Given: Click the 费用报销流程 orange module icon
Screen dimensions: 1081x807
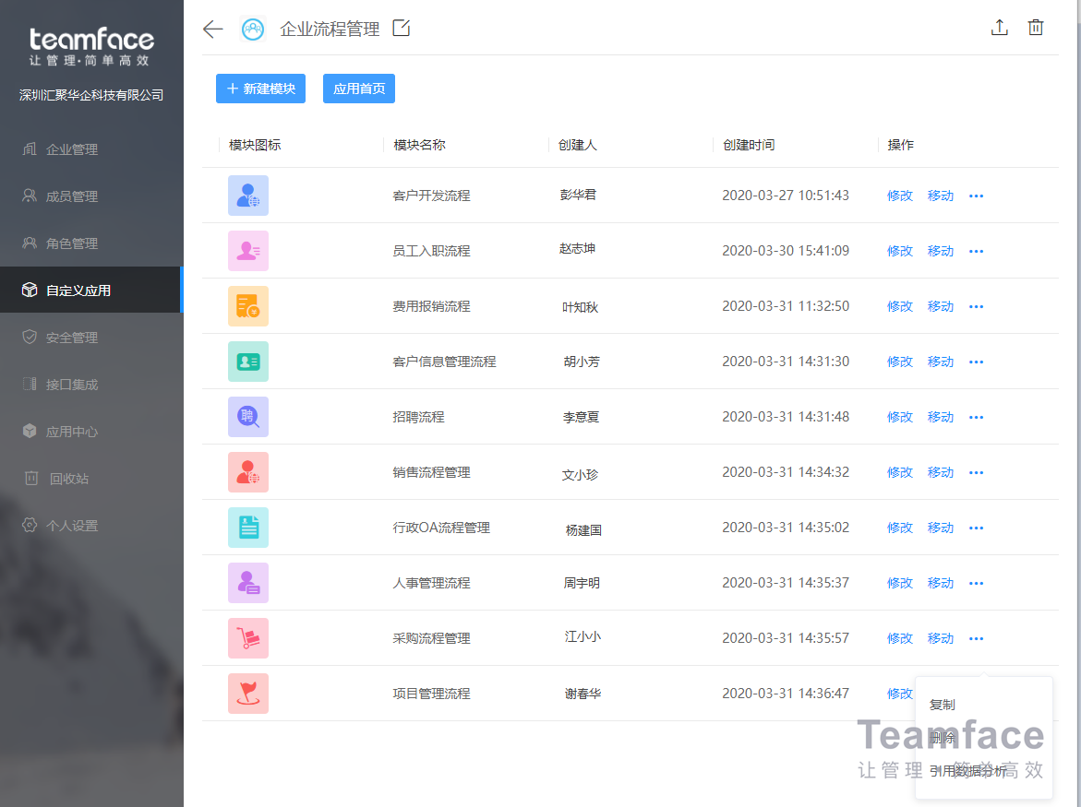Looking at the screenshot, I should [x=248, y=306].
